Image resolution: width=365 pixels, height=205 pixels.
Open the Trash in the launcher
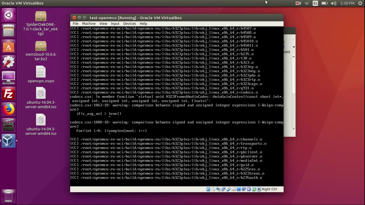click(x=9, y=196)
